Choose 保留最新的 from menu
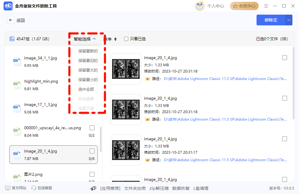The width and height of the screenshot is (299, 194). pyautogui.click(x=88, y=51)
